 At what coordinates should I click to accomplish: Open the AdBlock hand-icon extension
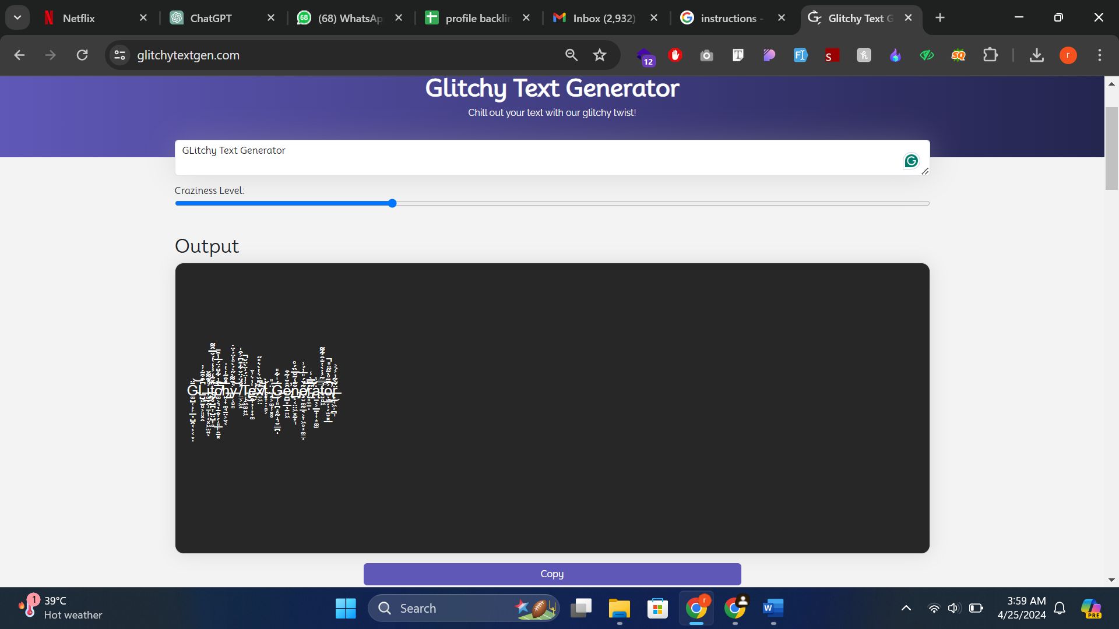[675, 55]
